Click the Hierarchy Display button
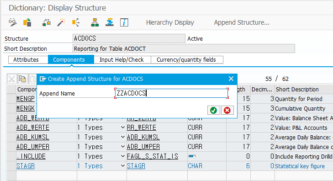333x181 pixels. coord(170,22)
